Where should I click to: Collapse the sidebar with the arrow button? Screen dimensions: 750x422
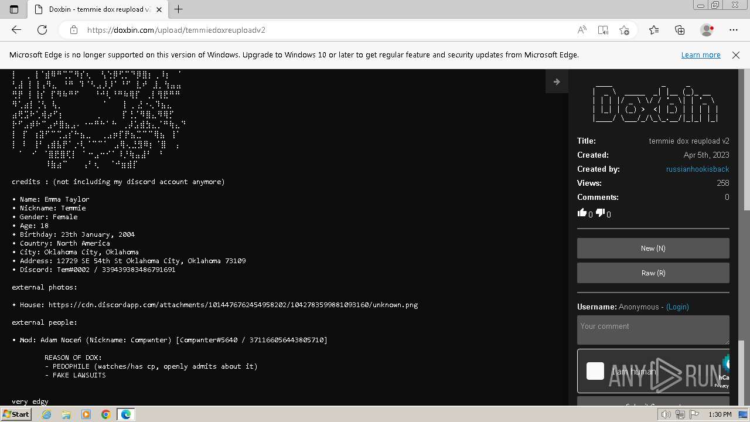tap(557, 81)
